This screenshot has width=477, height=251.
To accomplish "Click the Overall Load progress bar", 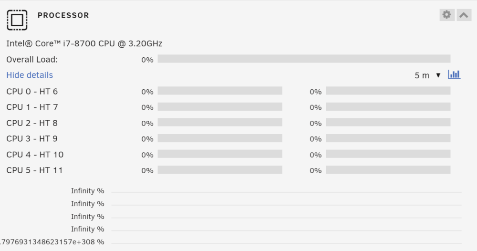I will click(304, 59).
